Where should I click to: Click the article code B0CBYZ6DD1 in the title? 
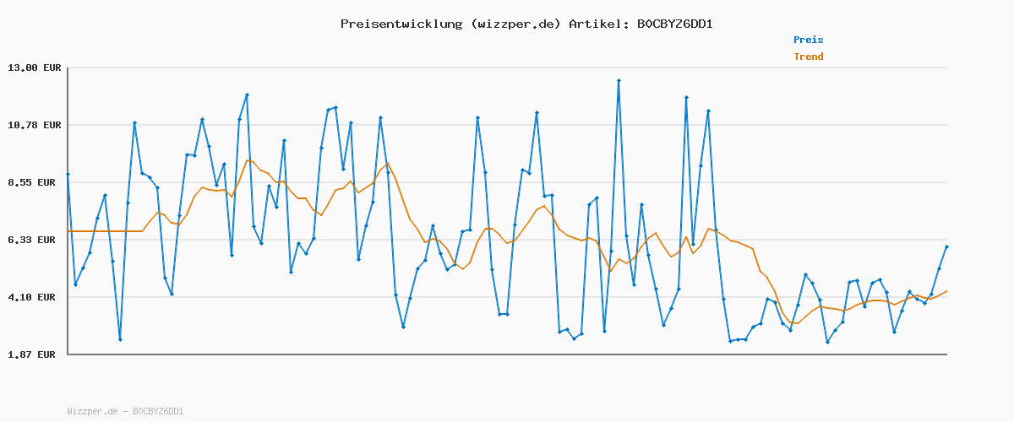(x=673, y=24)
